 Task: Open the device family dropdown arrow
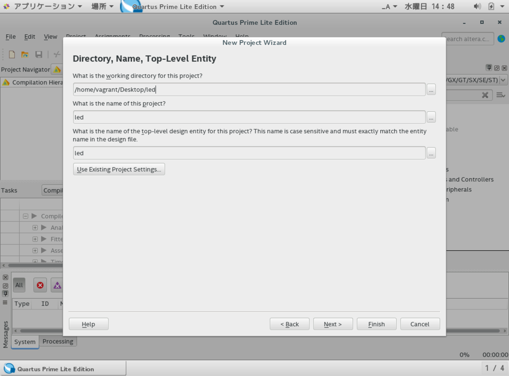point(503,80)
